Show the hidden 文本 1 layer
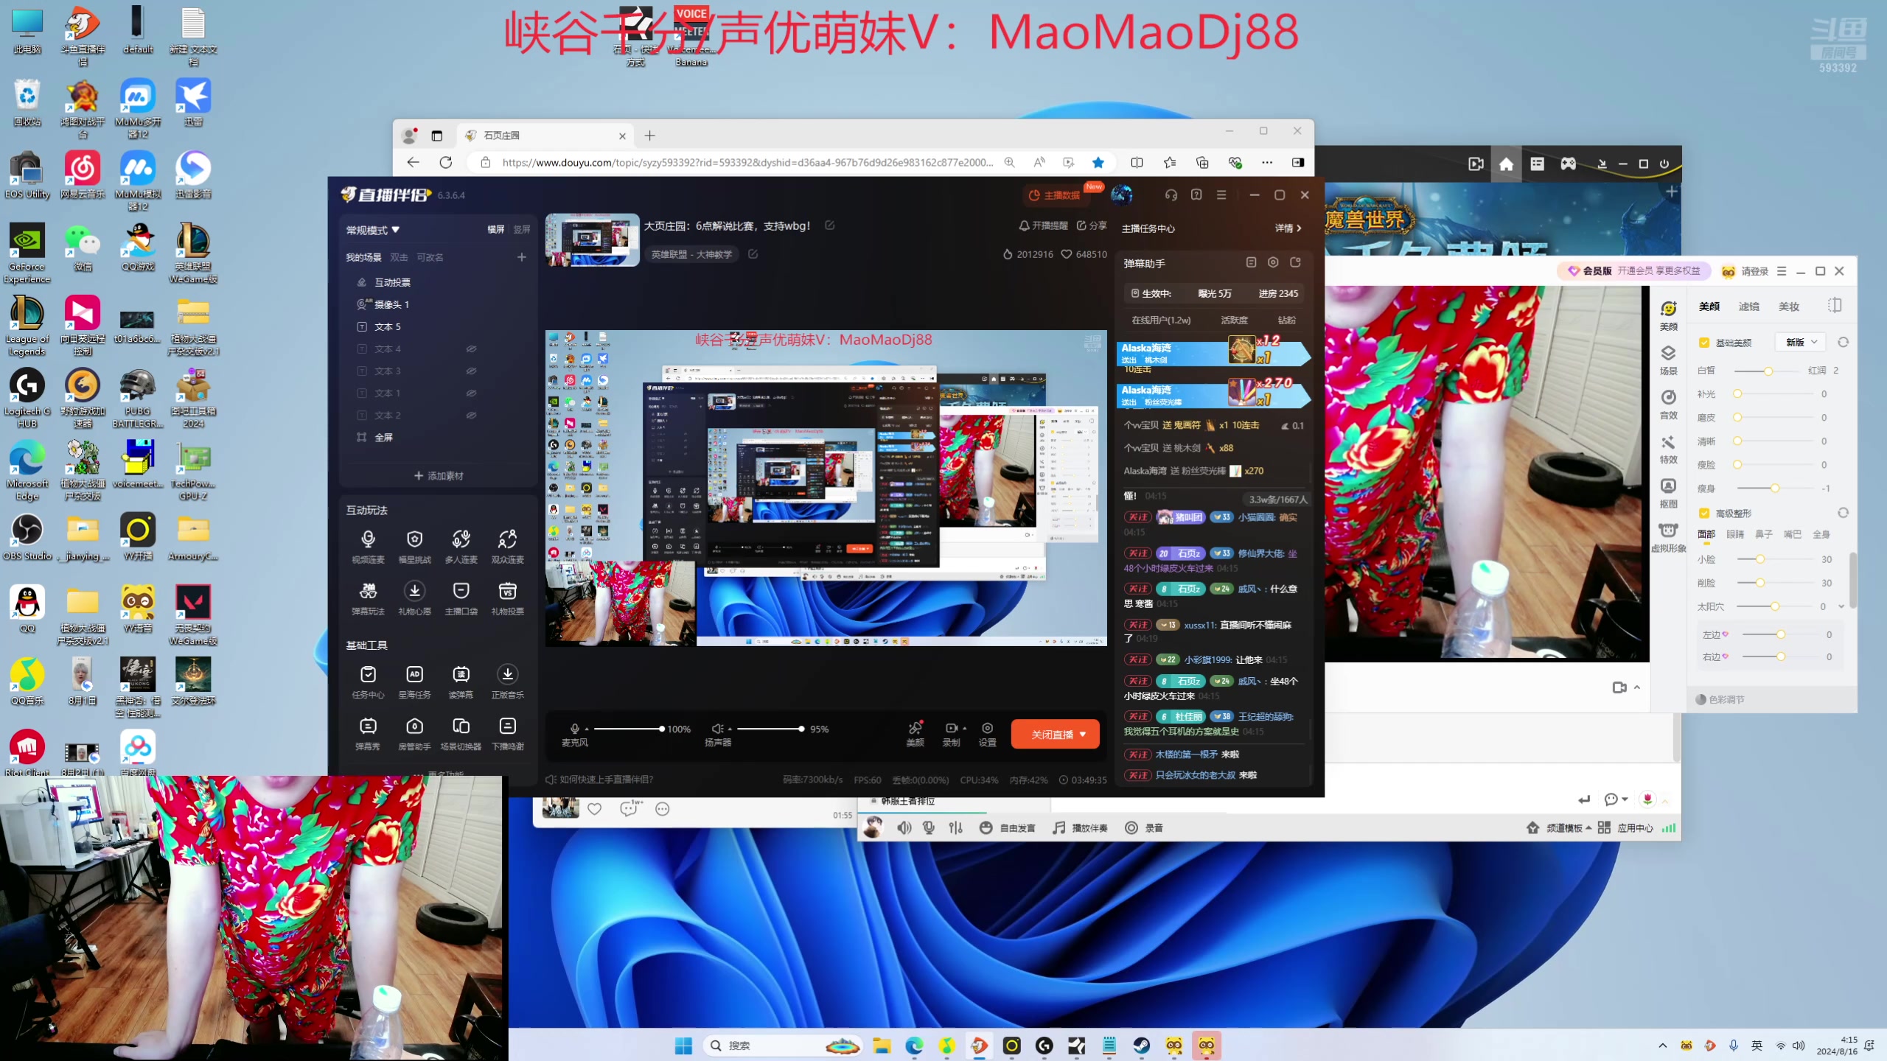The image size is (1887, 1061). pos(471,393)
